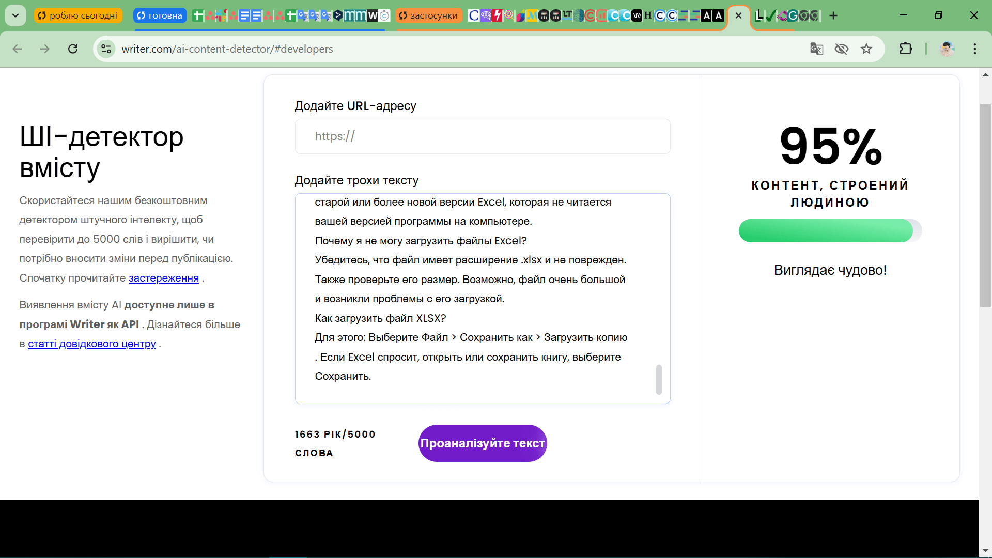The image size is (992, 558).
Task: Switch to 'готовна' tab group
Action: tap(160, 16)
